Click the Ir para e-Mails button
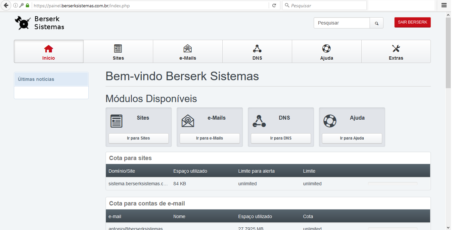This screenshot has height=230, width=452. (210, 138)
